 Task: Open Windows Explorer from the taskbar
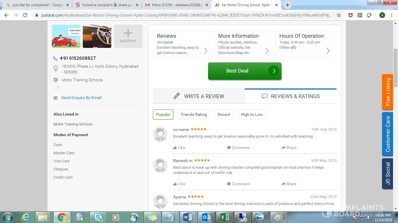point(43,217)
